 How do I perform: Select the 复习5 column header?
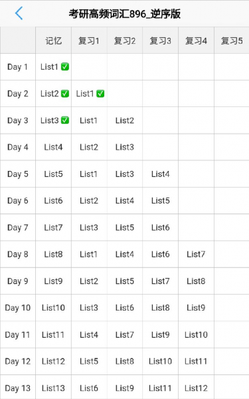(232, 41)
